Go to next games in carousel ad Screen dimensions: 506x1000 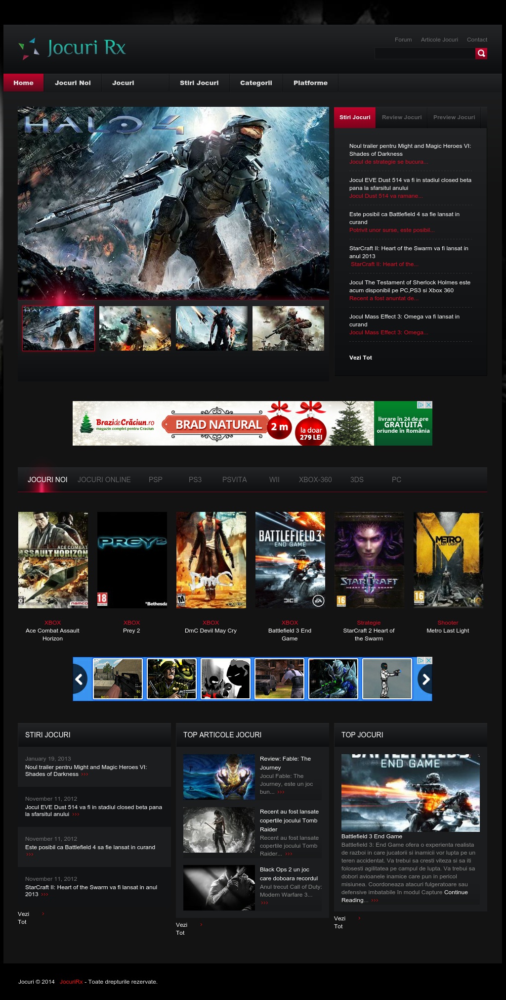coord(425,679)
